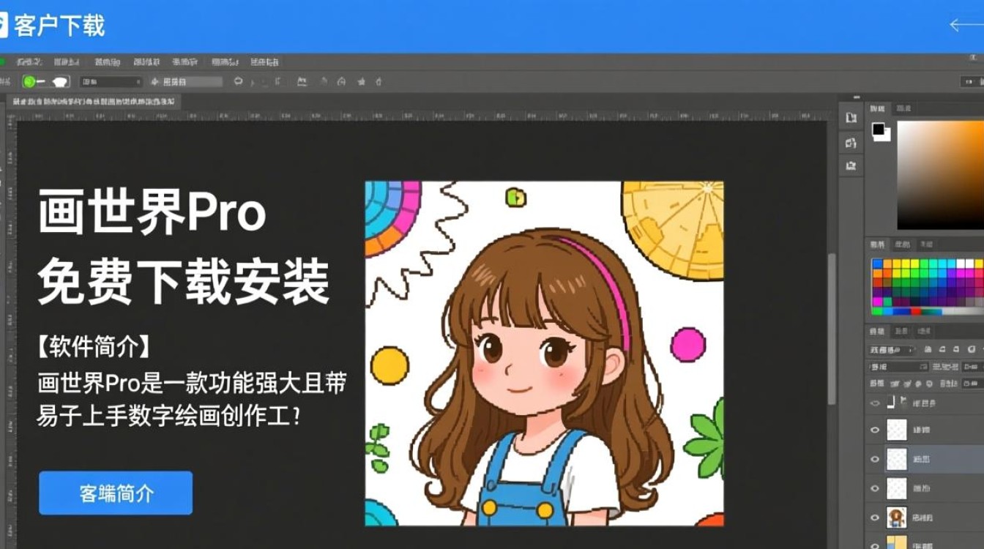Toggle visibility of the currently selected highlighted layer
This screenshot has width=984, height=549.
[874, 459]
